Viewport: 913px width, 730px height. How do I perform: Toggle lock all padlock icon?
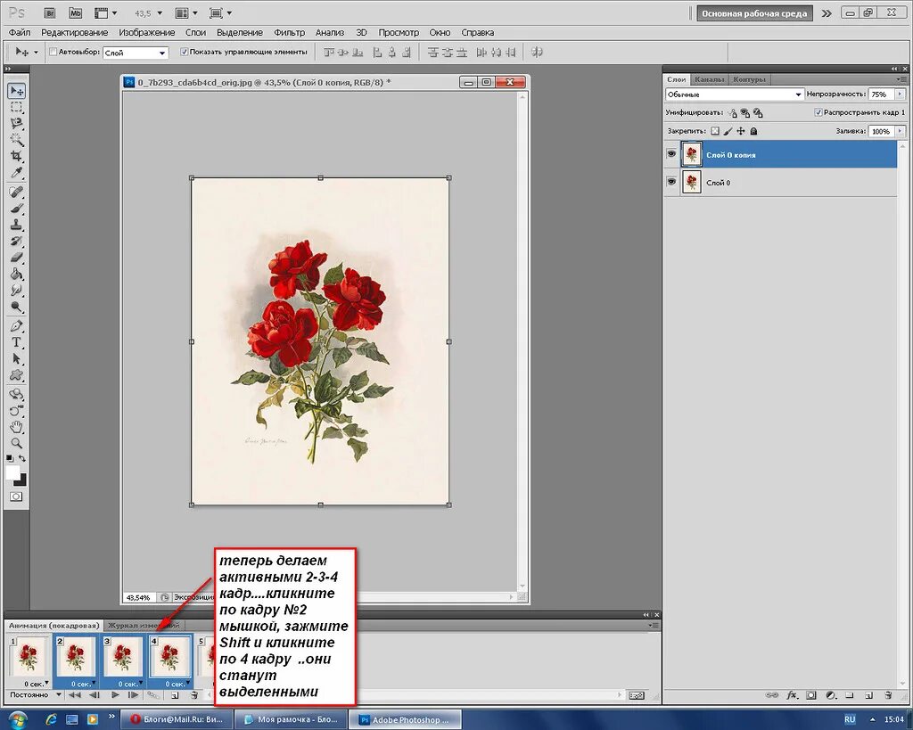pyautogui.click(x=753, y=131)
